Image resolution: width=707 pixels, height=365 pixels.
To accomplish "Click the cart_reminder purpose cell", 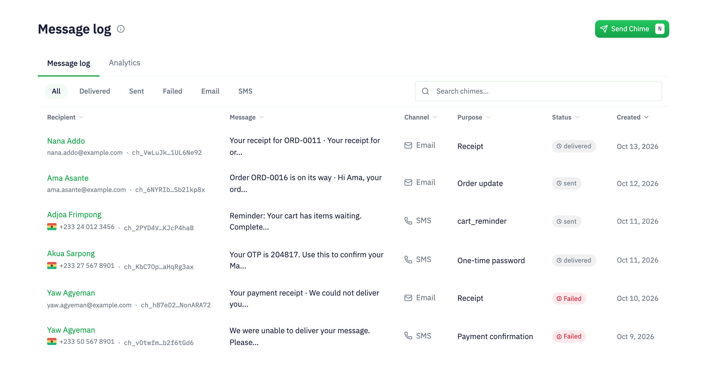I will coord(482,221).
